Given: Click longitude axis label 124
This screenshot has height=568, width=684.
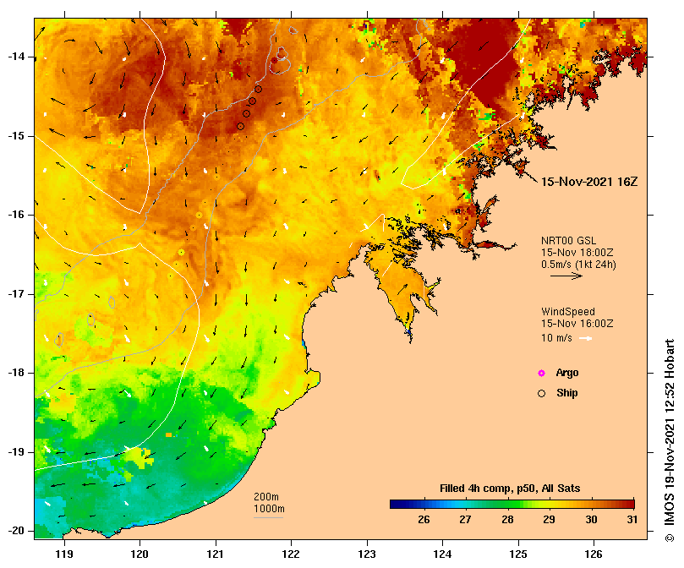Looking at the screenshot, I should click(x=442, y=554).
